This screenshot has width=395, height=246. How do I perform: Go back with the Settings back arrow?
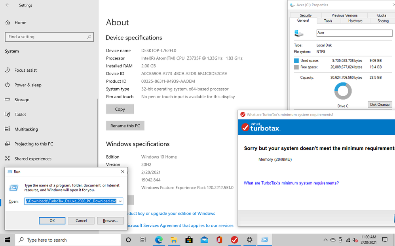(8, 5)
